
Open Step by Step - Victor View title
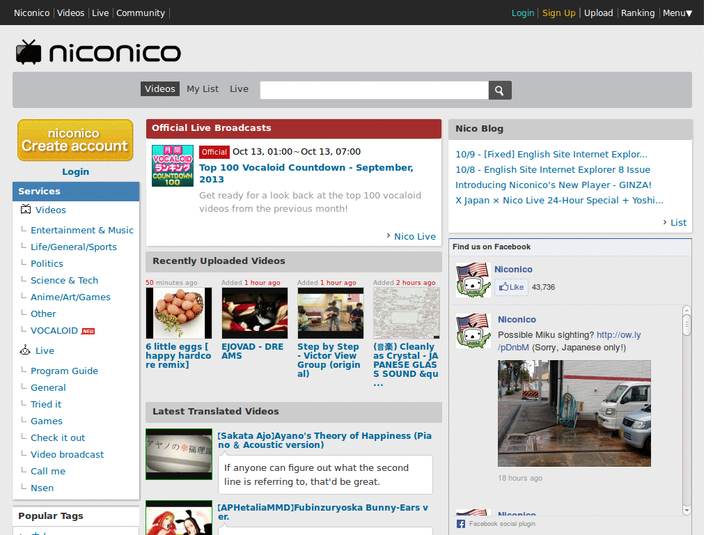(329, 360)
